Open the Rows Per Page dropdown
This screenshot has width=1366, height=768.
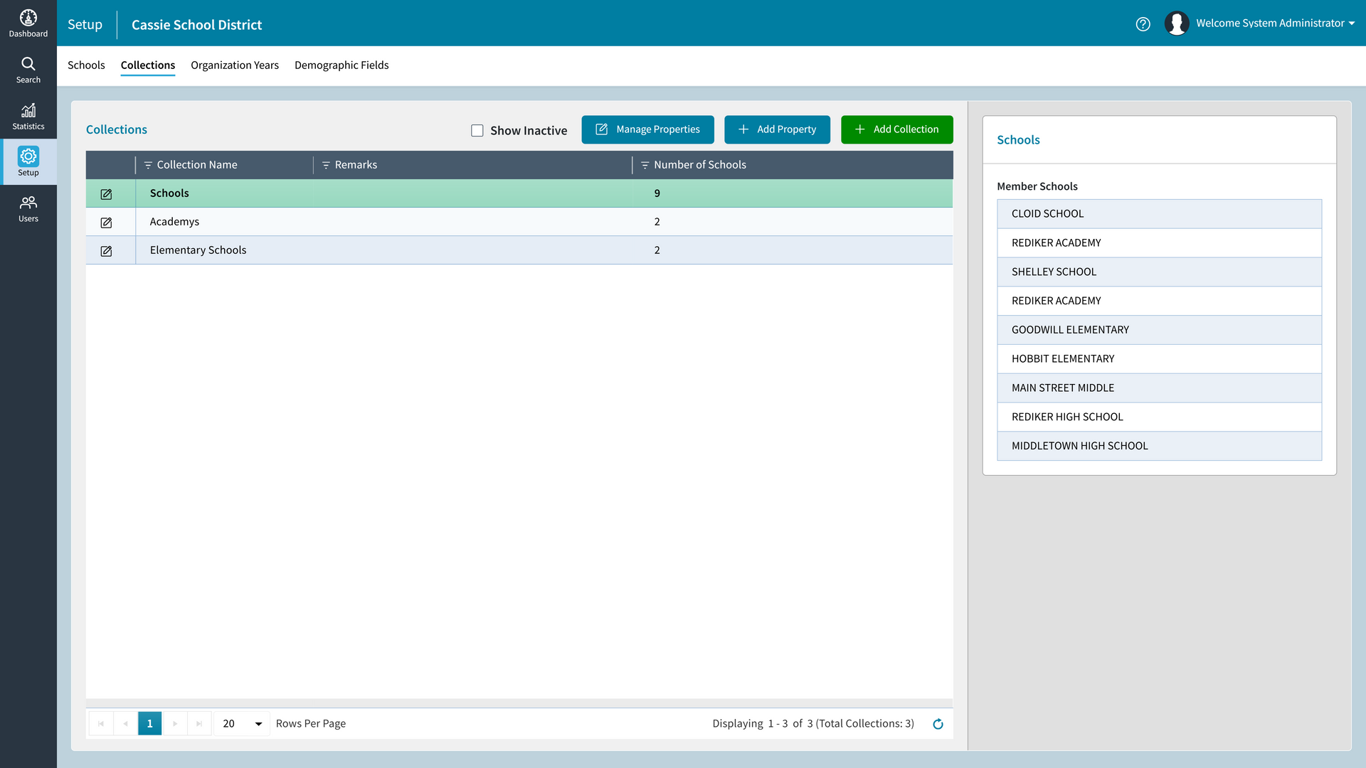coord(241,723)
